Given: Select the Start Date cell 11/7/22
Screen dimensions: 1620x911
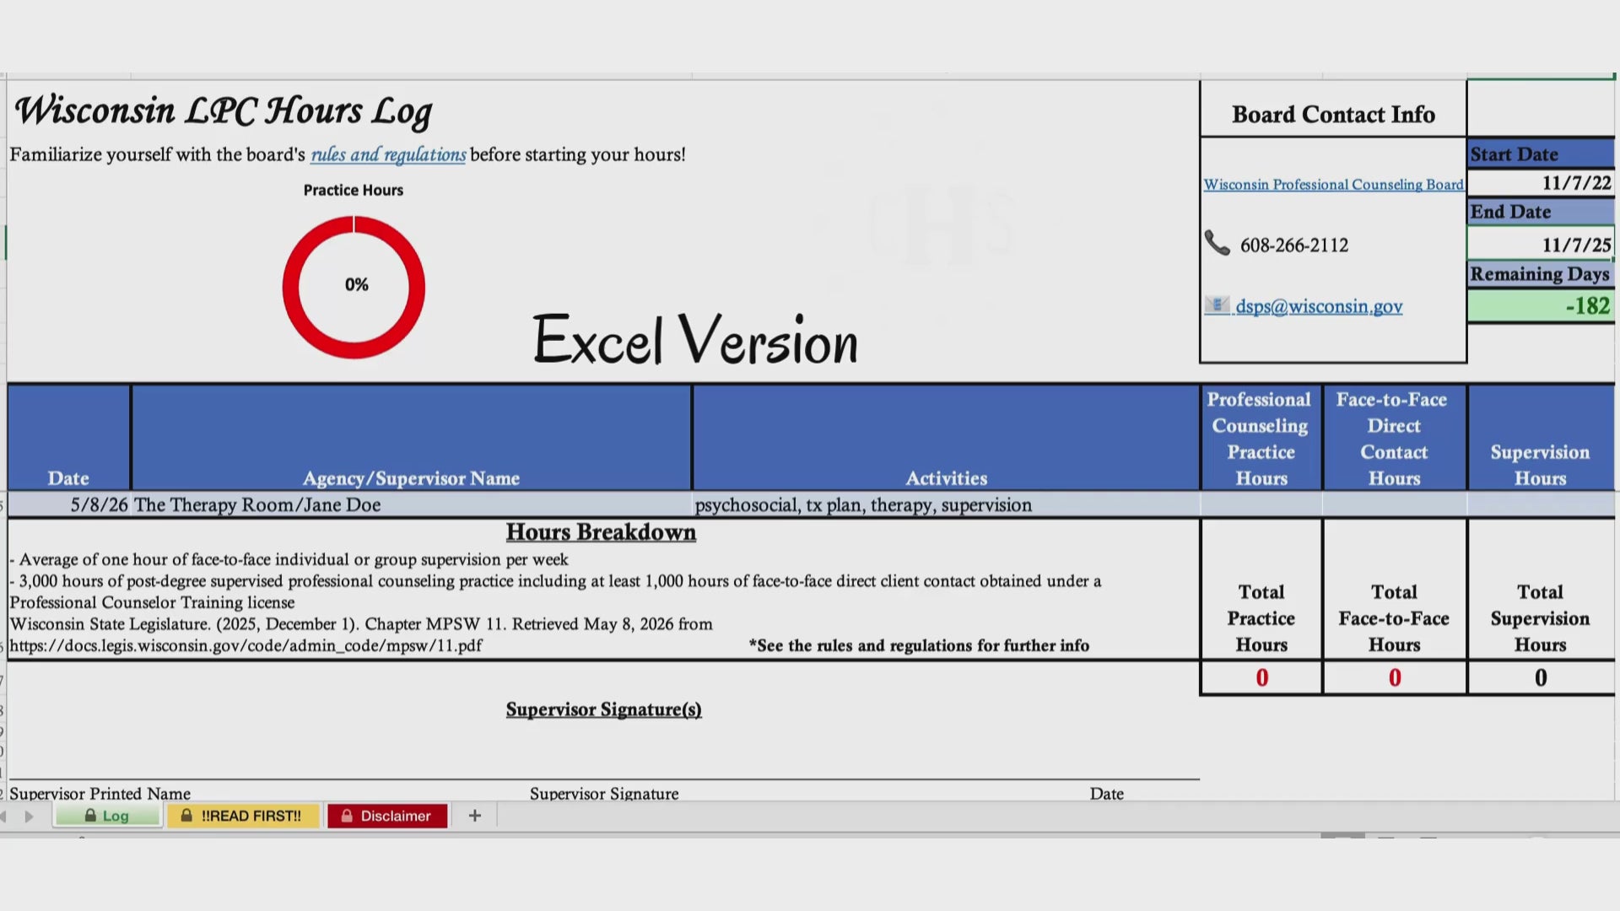Looking at the screenshot, I should tap(1541, 183).
